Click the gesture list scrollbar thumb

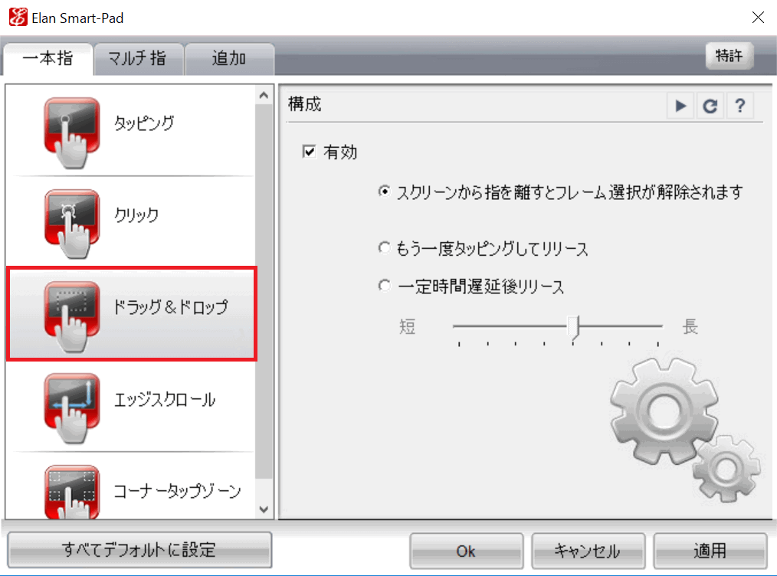click(264, 291)
